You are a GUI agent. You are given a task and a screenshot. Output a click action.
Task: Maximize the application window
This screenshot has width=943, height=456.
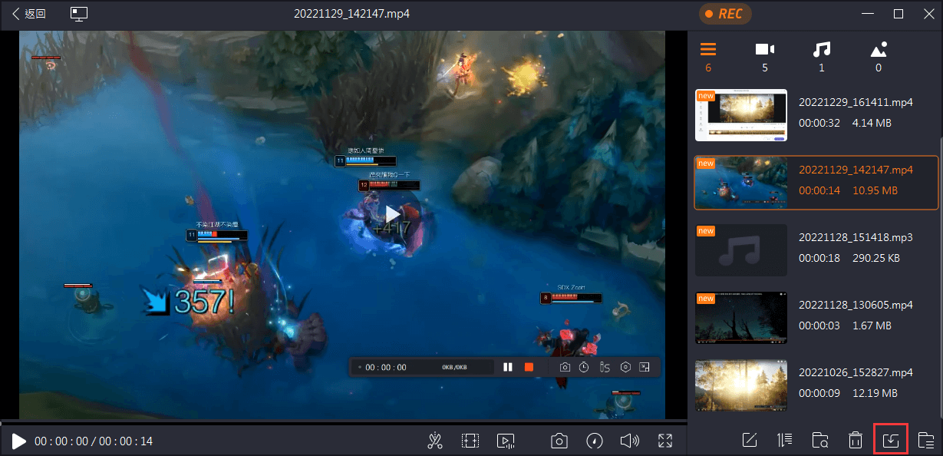[898, 14]
